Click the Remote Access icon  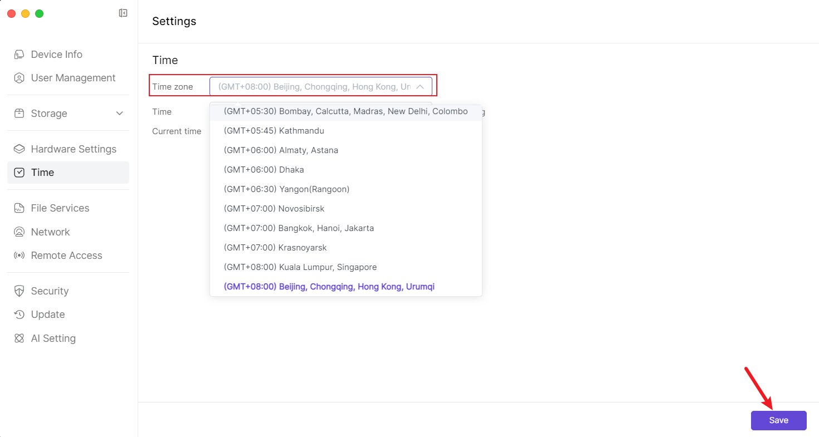[19, 256]
